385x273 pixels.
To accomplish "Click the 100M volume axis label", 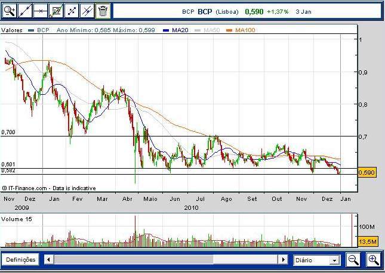I will (x=367, y=227).
